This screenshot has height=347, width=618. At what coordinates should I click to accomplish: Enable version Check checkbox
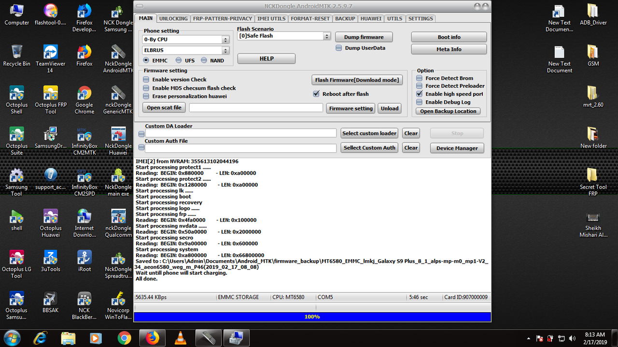tap(146, 80)
